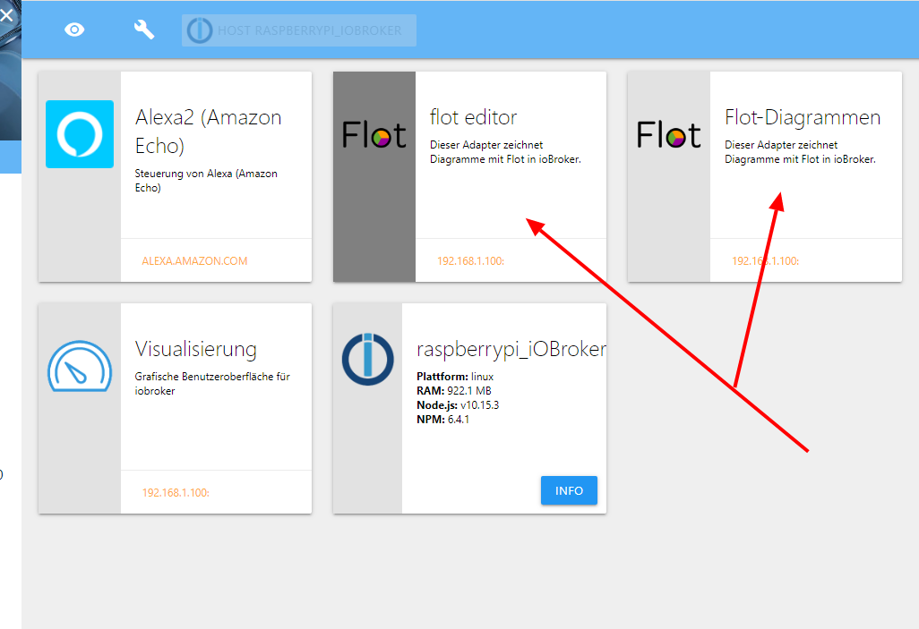Screen dimensions: 919x629
Task: Click the Flot-Diagrammen description text
Action: (800, 152)
